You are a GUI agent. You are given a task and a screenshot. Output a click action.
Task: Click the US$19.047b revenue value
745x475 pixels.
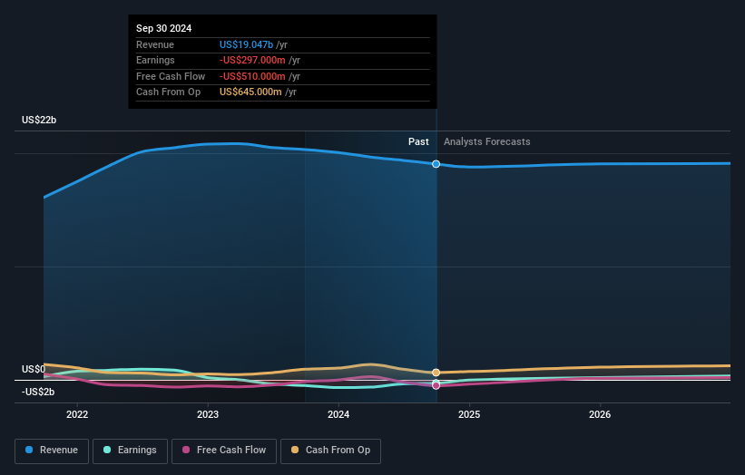[246, 44]
